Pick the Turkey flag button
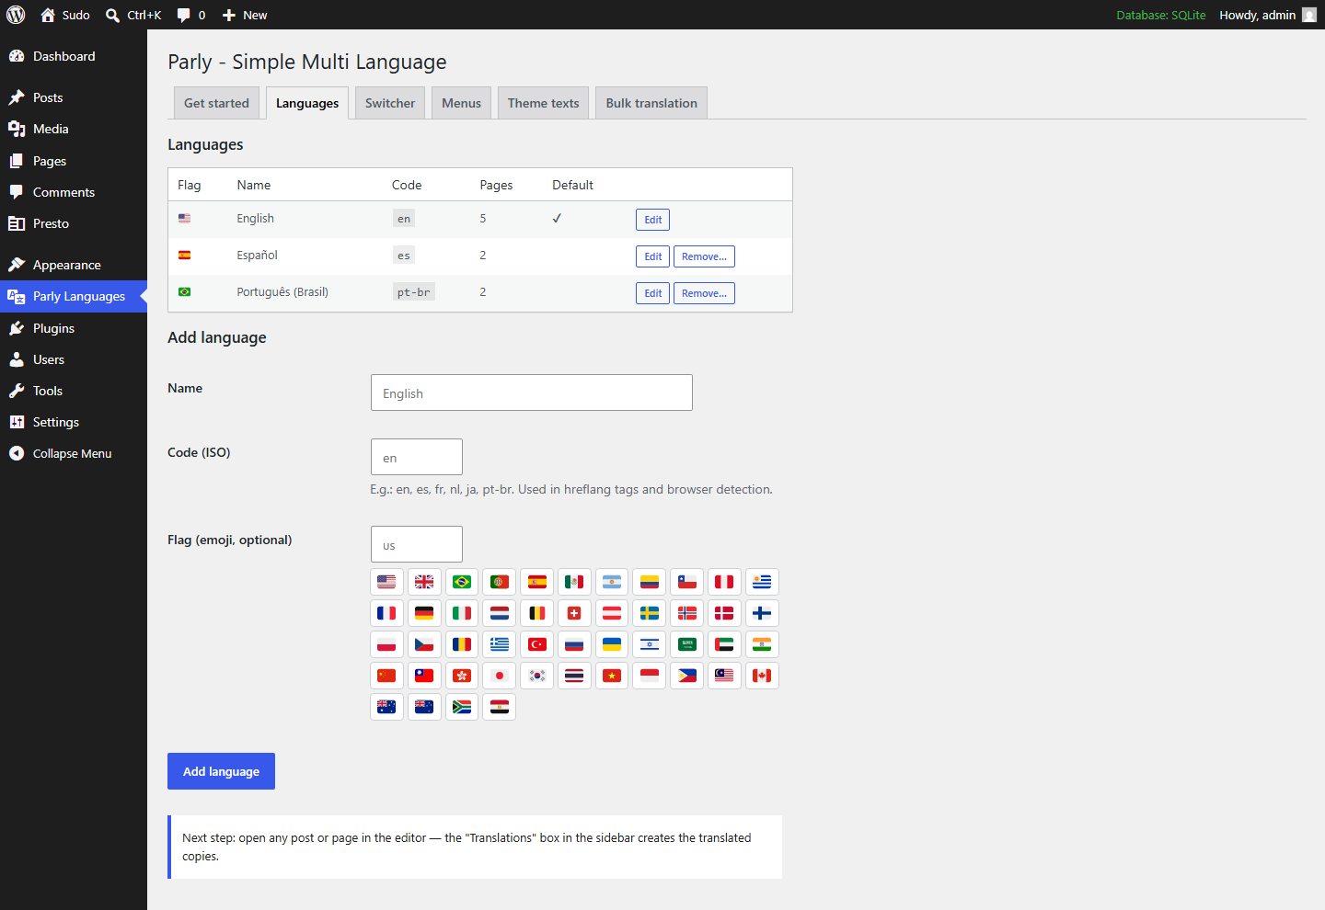Image resolution: width=1325 pixels, height=910 pixels. click(x=537, y=644)
